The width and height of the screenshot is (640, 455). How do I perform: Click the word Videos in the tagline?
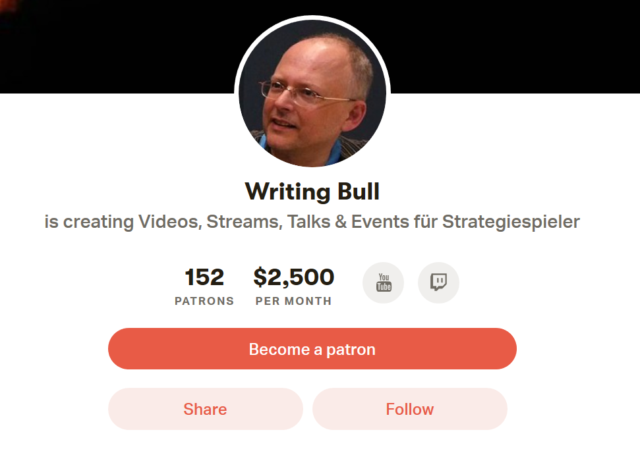169,222
